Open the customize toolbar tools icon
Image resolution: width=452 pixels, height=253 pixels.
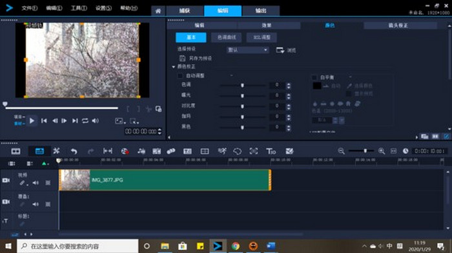[x=56, y=151]
